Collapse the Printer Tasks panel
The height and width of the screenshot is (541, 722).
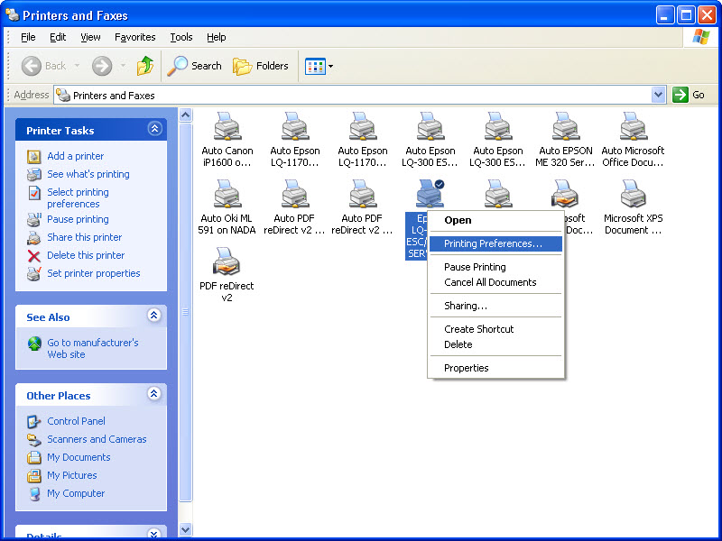[x=154, y=130]
